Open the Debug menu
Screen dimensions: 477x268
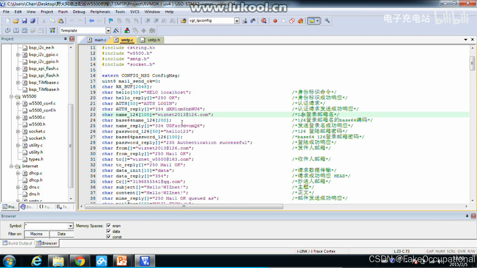coord(79,12)
